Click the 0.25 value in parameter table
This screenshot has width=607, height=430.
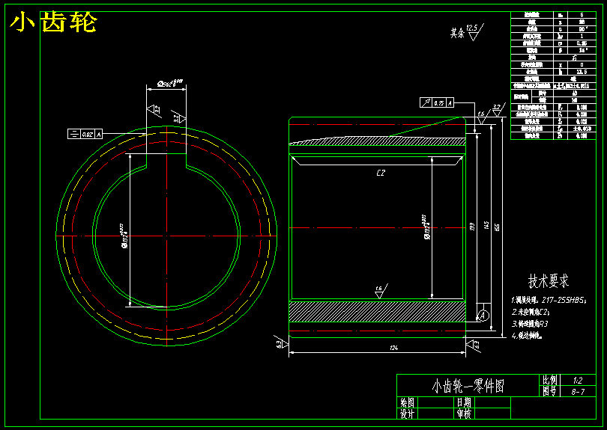582,43
